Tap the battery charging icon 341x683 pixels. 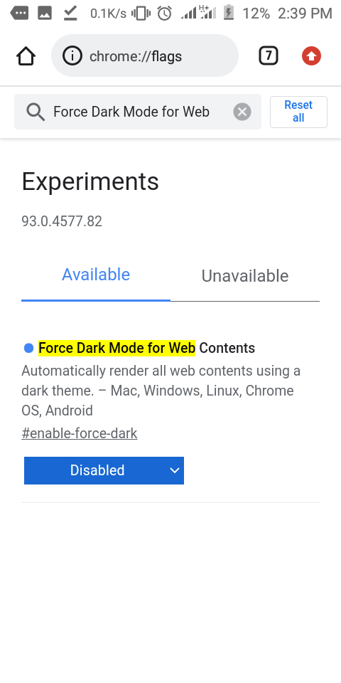[229, 14]
